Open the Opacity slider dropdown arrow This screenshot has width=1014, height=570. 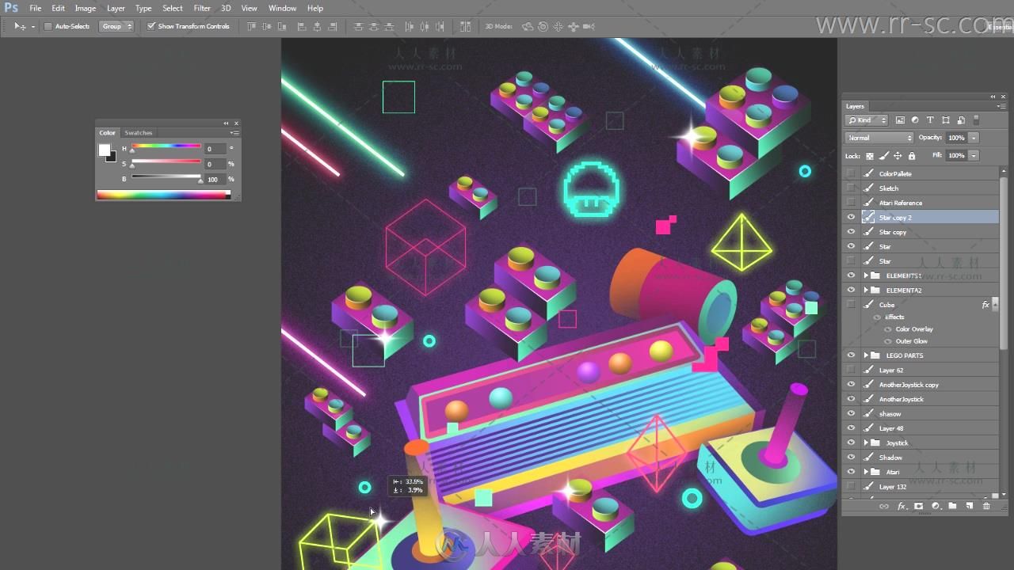[x=974, y=138]
